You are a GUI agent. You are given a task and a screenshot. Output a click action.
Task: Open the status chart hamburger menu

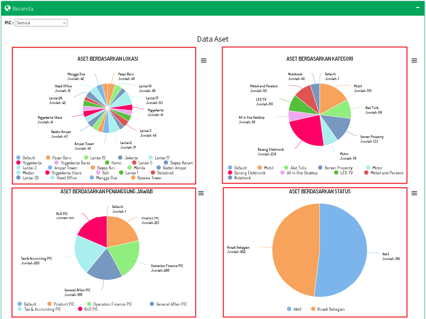(x=414, y=193)
